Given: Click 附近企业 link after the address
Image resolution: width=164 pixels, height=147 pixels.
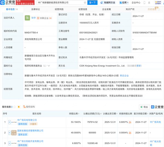Looking at the screenshot, I should coord(124,76).
